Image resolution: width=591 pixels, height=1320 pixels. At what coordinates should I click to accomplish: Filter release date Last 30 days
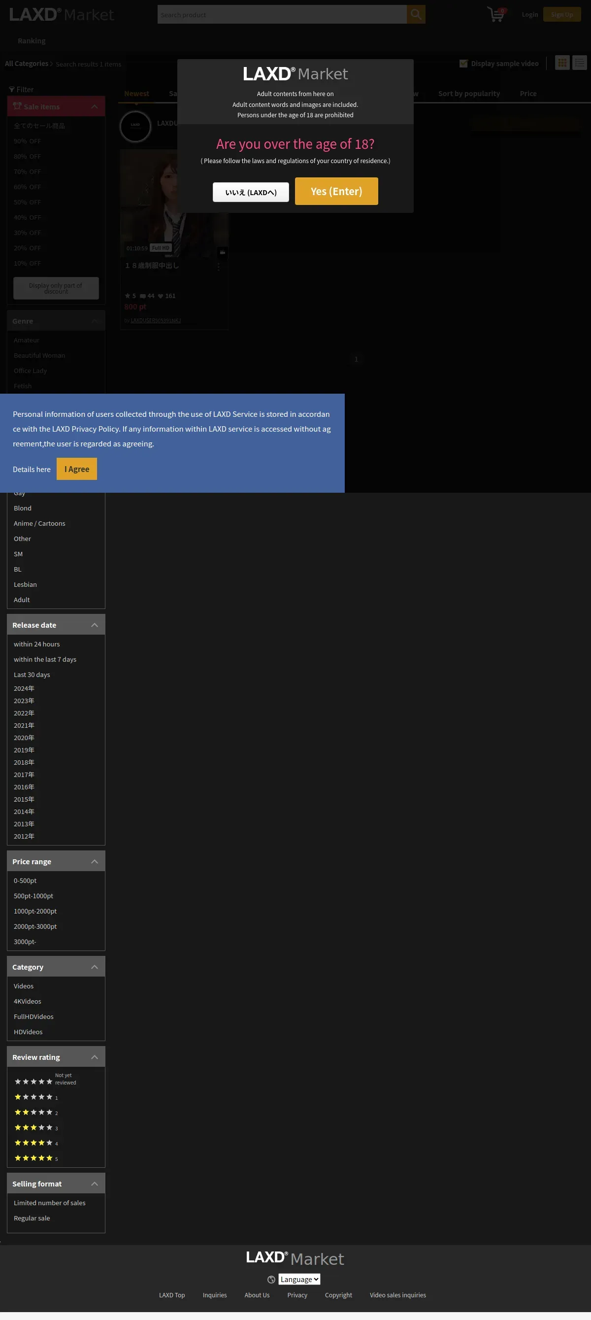[32, 675]
